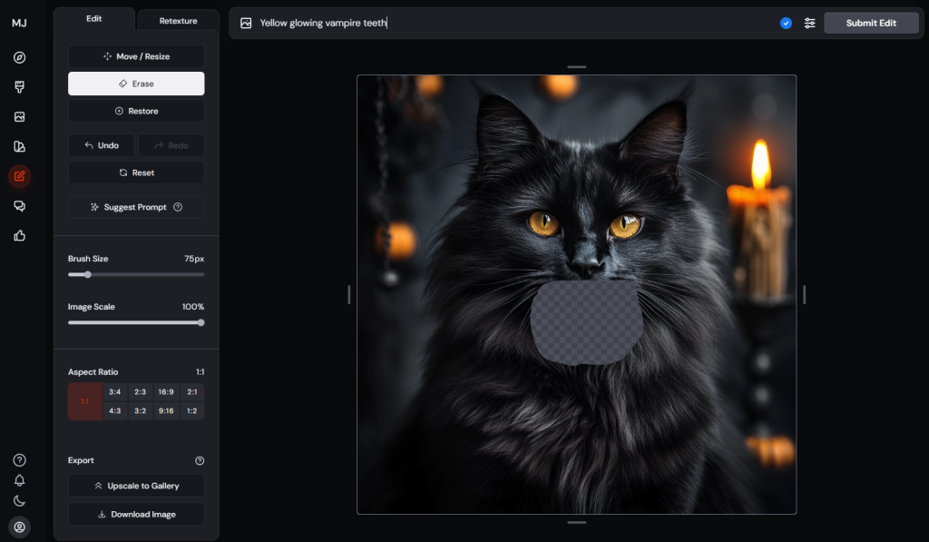Viewport: 929px width, 542px height.
Task: Click the image icon in prompt bar
Action: pos(246,23)
